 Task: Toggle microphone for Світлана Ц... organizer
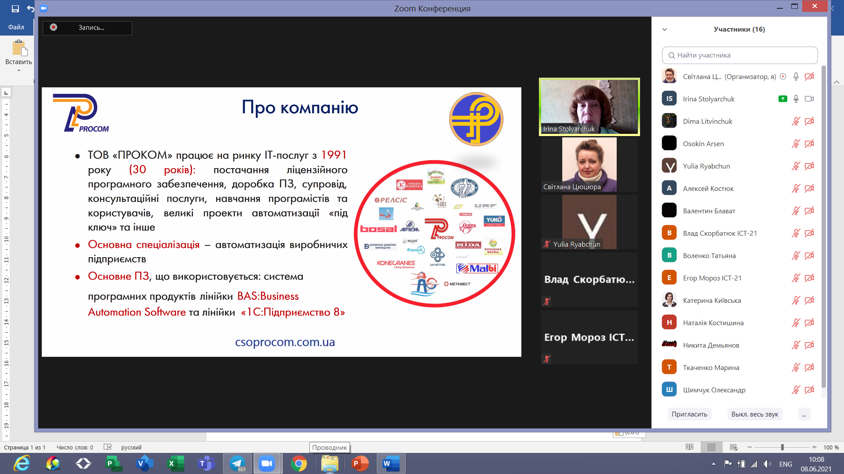point(796,77)
